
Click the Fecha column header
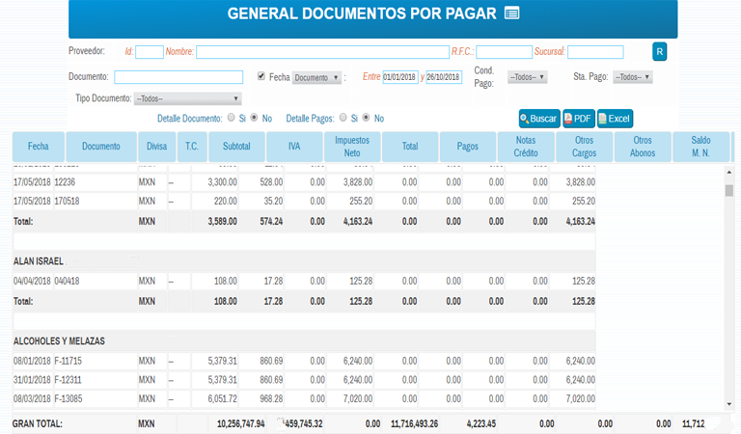(x=39, y=147)
